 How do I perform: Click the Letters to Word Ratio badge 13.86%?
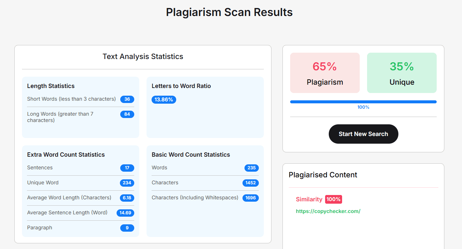point(164,99)
